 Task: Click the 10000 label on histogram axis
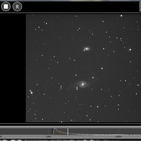tap(118, 136)
